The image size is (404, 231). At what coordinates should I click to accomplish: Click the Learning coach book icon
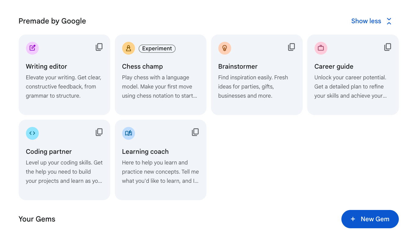click(129, 133)
